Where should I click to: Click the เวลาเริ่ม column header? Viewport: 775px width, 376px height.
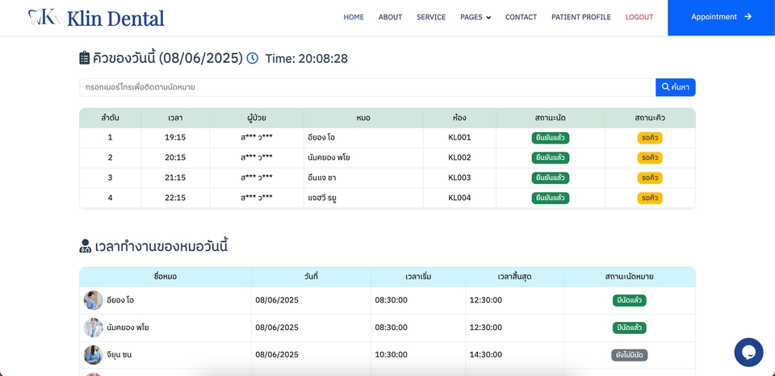pyautogui.click(x=418, y=277)
